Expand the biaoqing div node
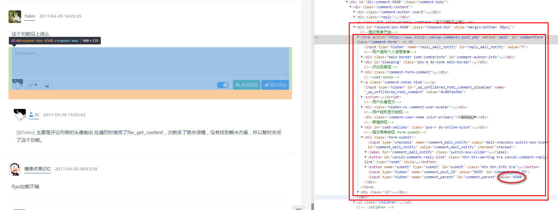This screenshot has height=210, width=558. click(362, 62)
